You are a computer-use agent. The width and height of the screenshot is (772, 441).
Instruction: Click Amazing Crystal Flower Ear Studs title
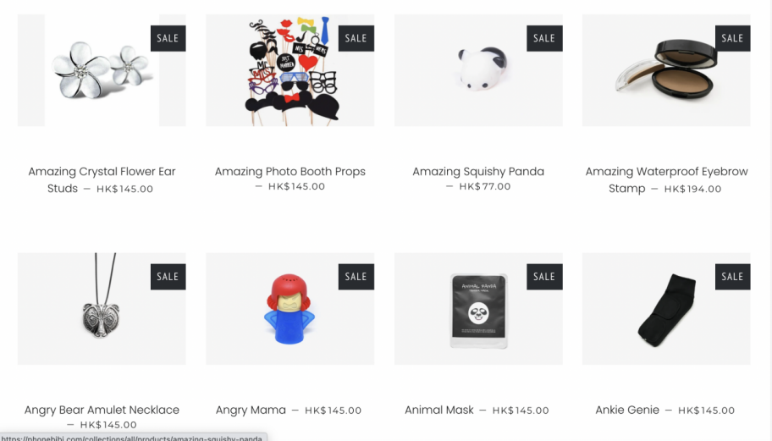click(102, 179)
